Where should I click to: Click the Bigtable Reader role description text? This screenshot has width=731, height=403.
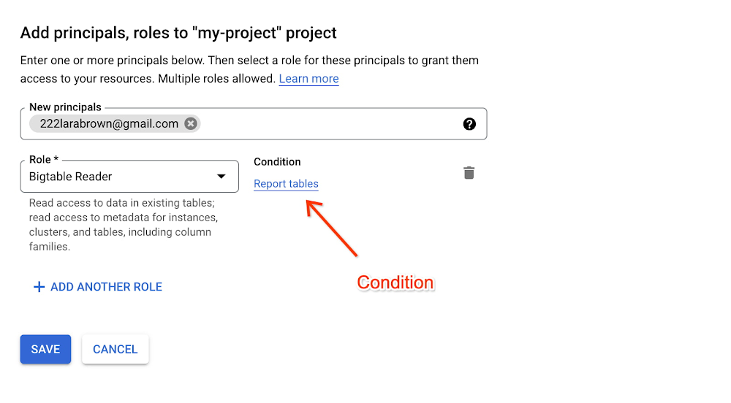[x=122, y=225]
